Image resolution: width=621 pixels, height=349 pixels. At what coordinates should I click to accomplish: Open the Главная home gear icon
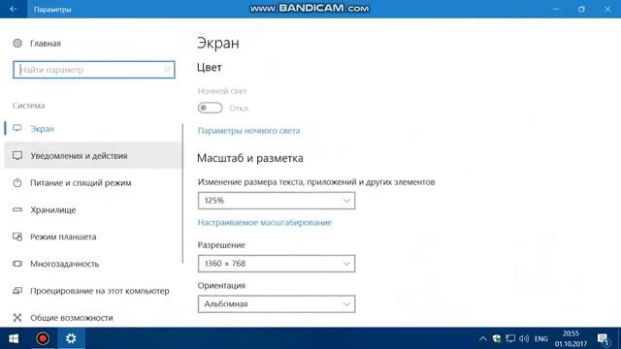pos(17,43)
